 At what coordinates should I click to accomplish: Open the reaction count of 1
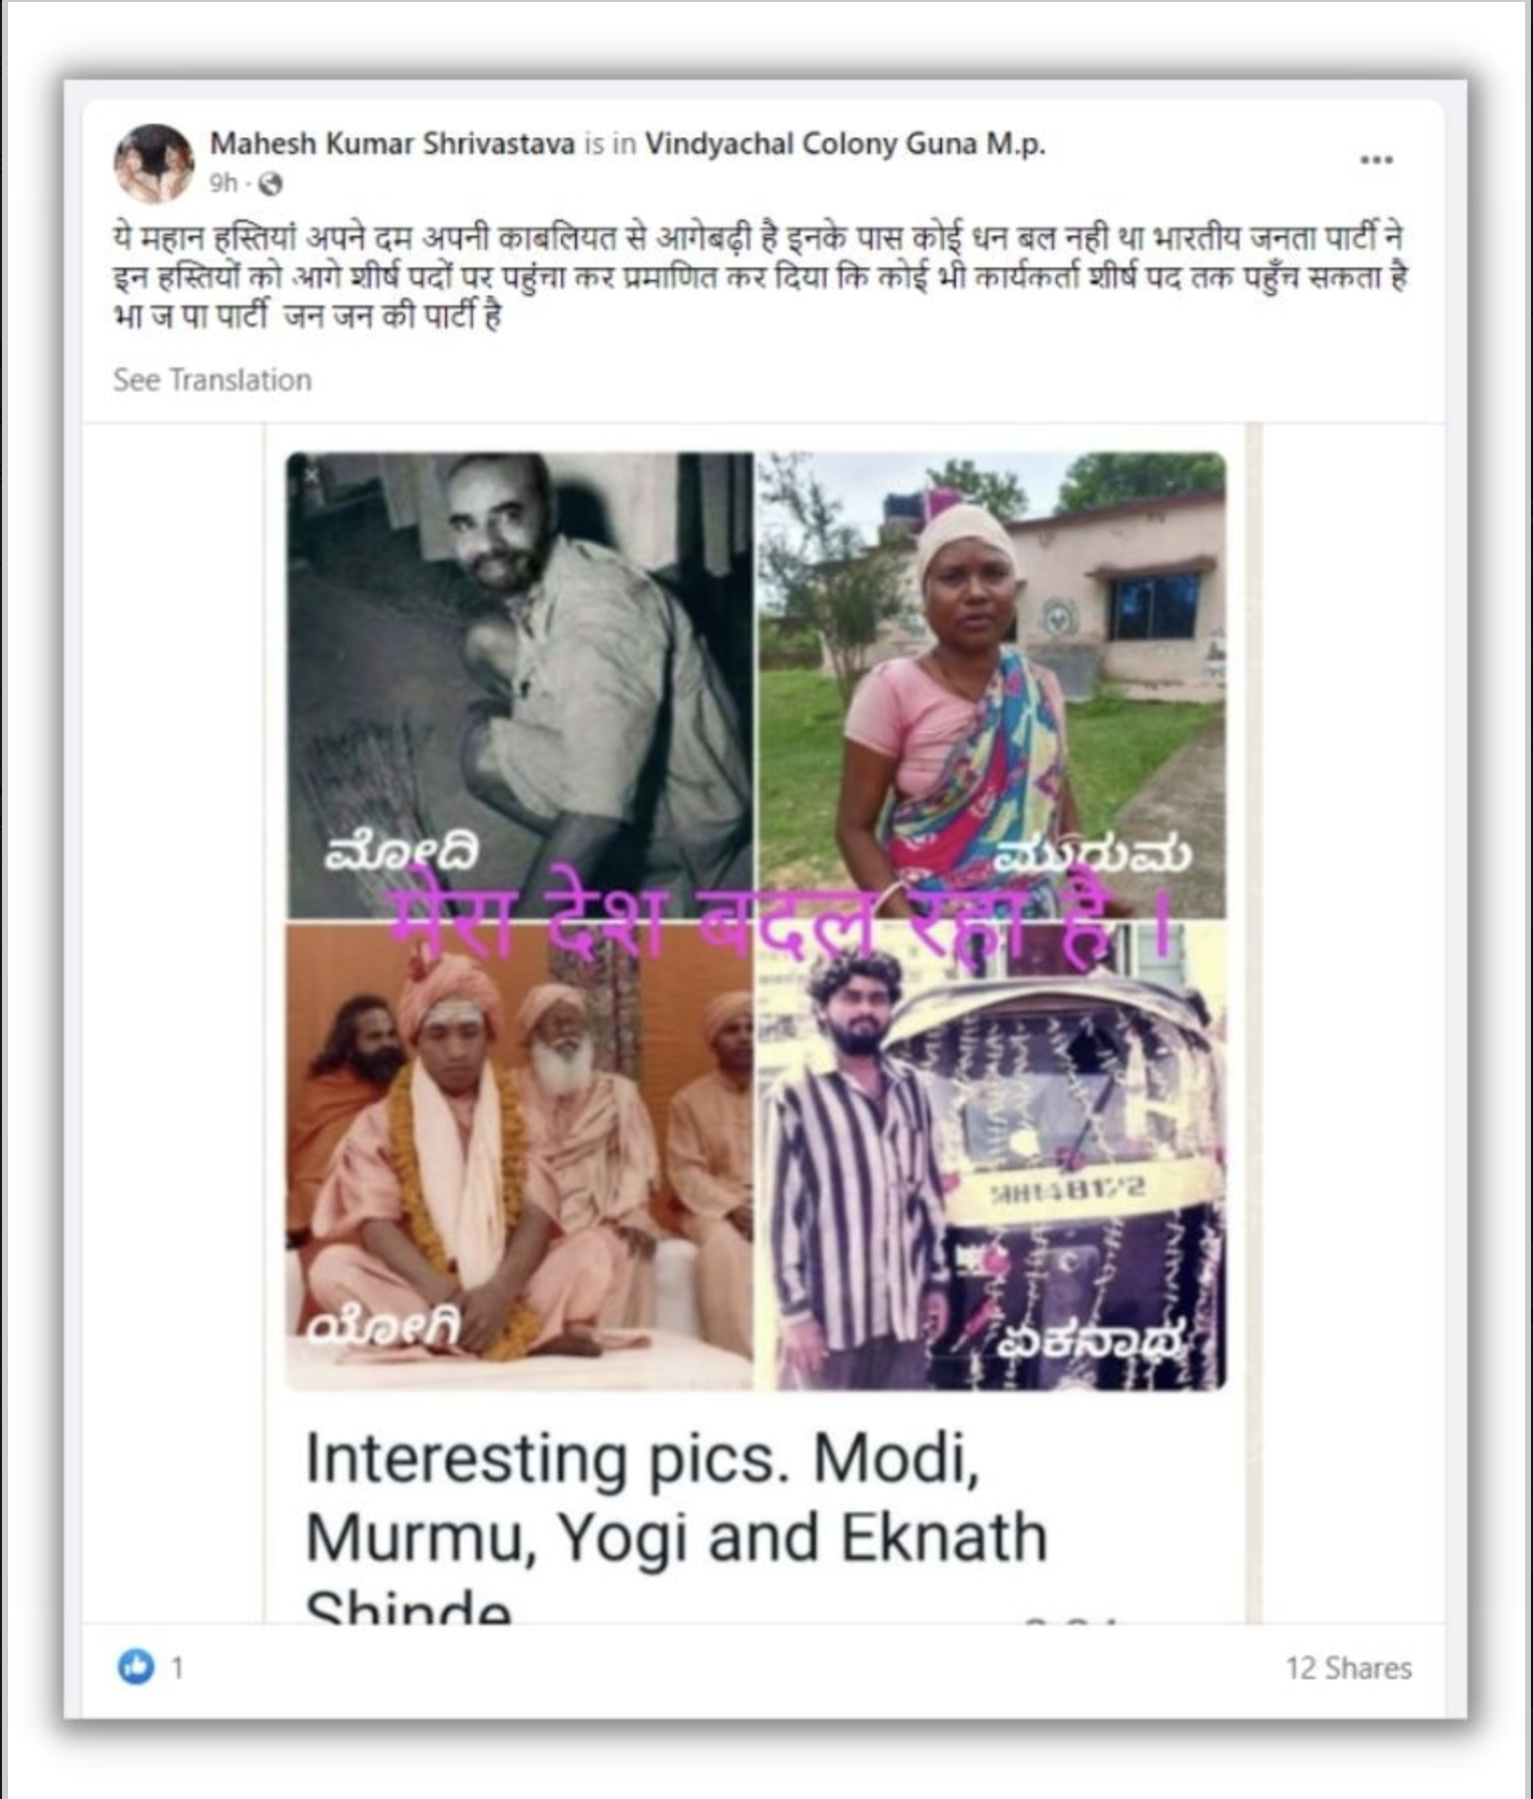coord(178,1668)
